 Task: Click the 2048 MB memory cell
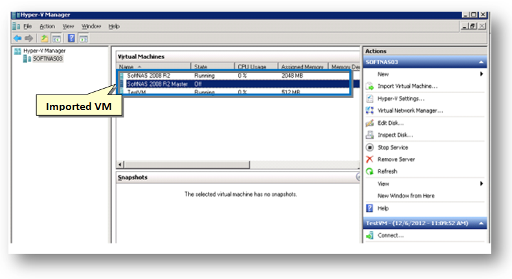pyautogui.click(x=292, y=76)
